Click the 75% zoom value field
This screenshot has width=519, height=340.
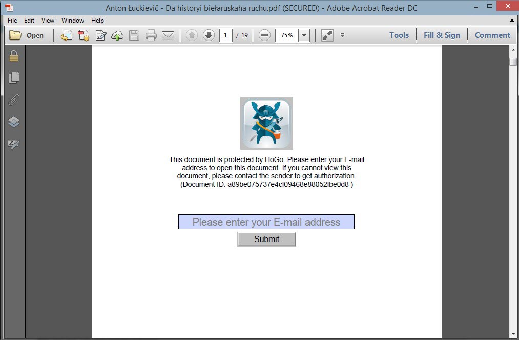(x=286, y=35)
